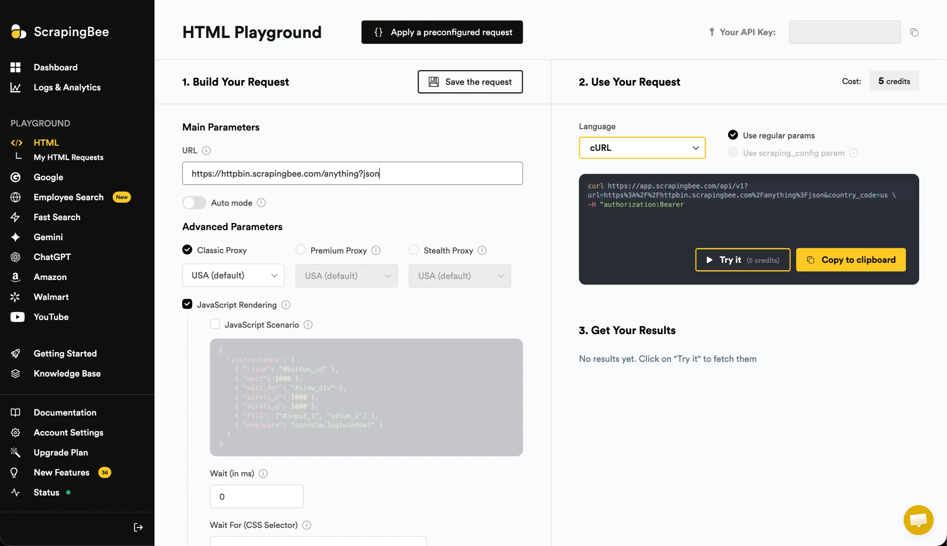The width and height of the screenshot is (947, 546).
Task: Toggle the Auto mode switch
Action: 194,203
